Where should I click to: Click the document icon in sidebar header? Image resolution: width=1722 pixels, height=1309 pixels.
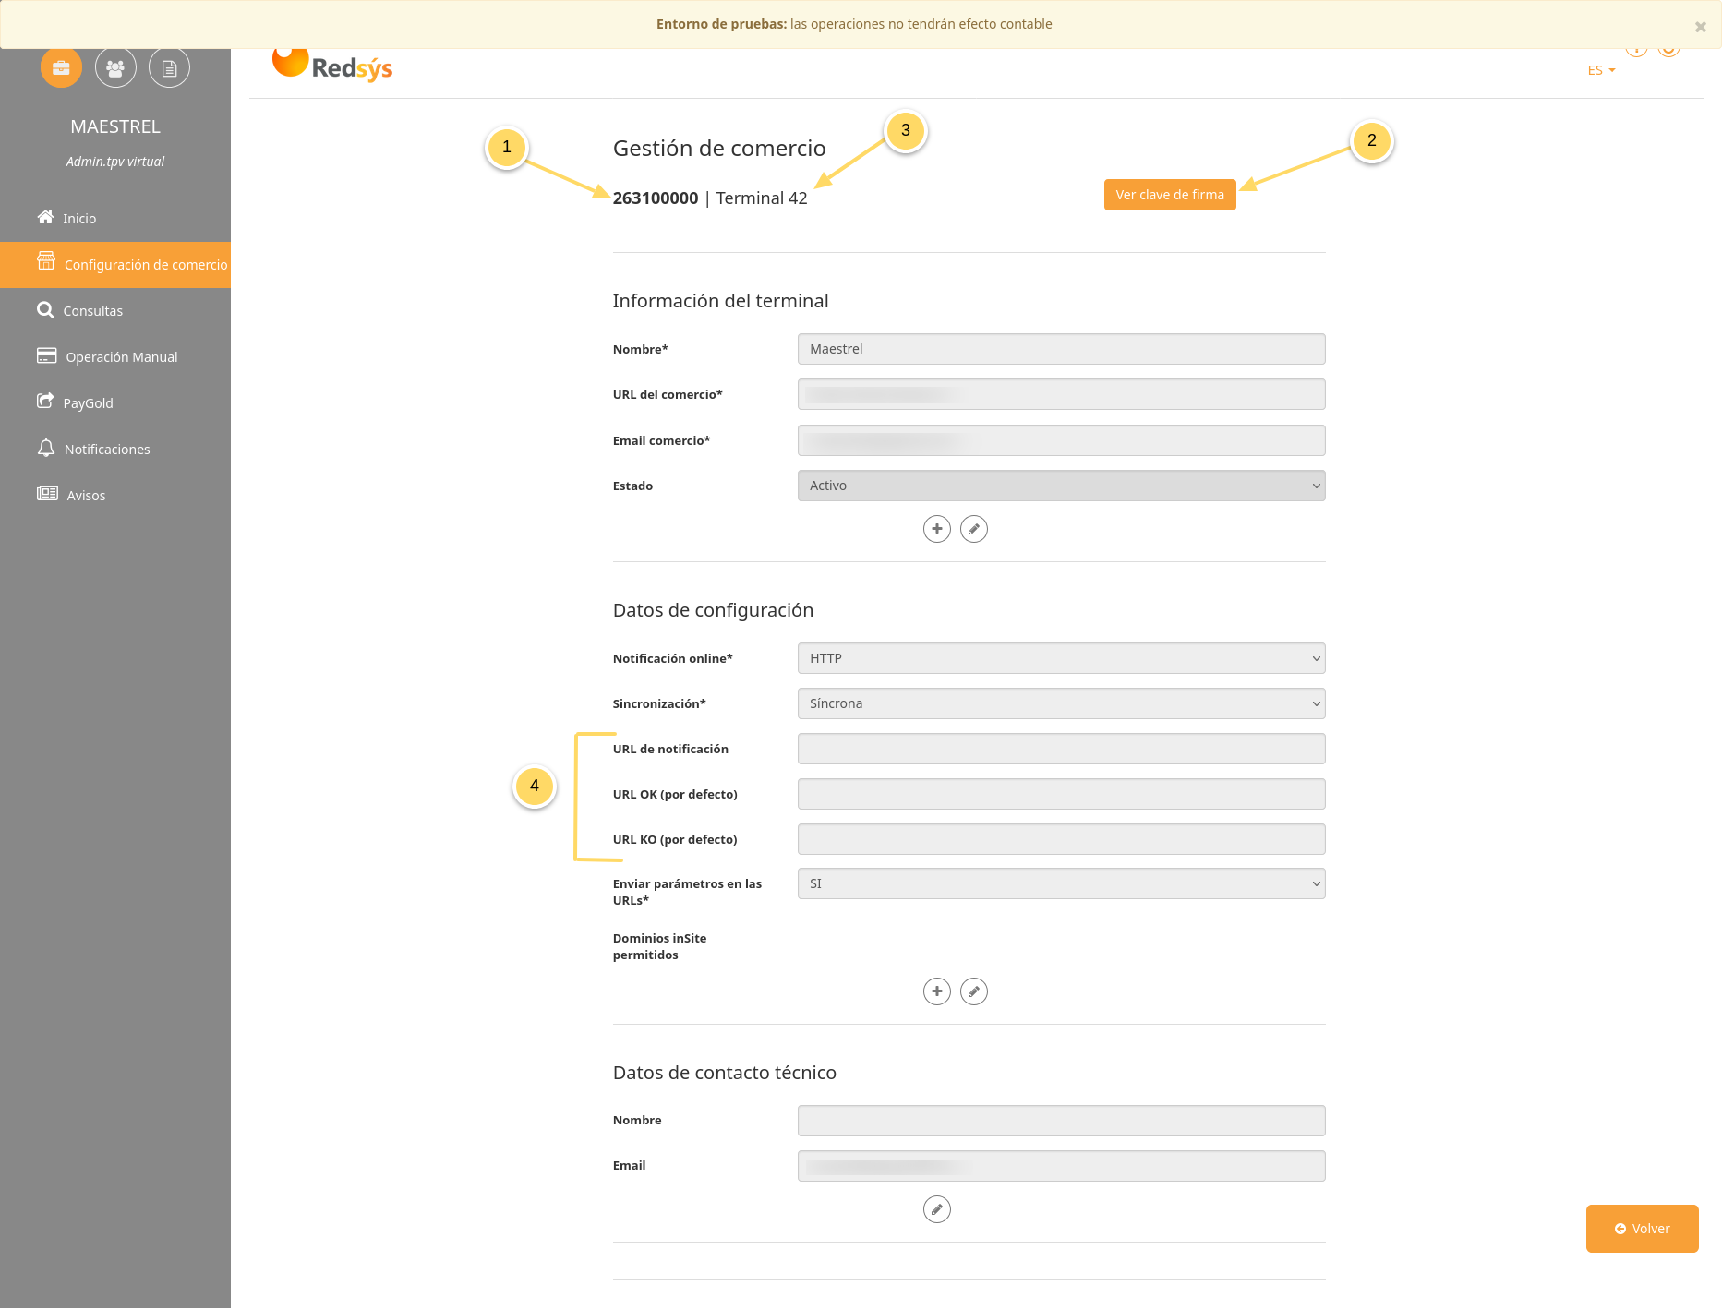[169, 68]
